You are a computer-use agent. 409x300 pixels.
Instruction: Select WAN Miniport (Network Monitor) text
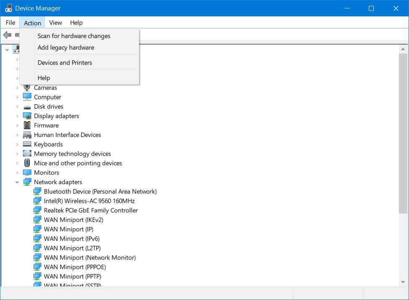point(90,258)
